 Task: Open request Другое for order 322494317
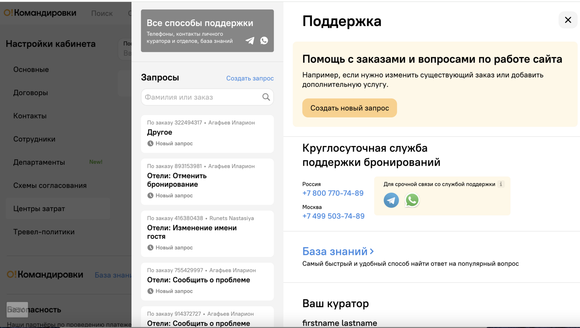point(207,134)
